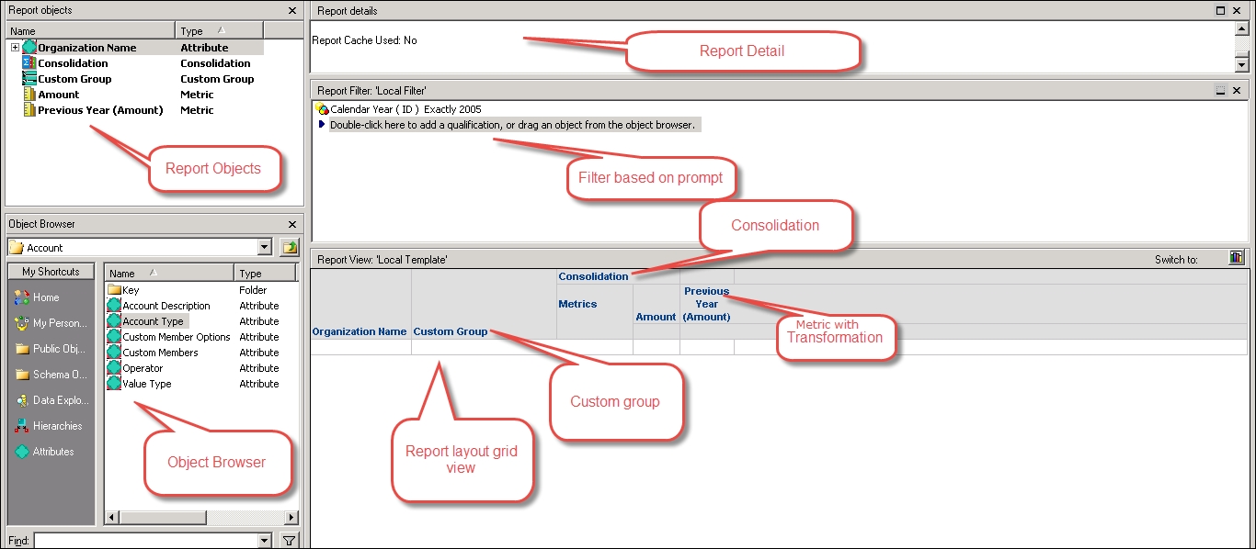Viewport: 1256px width, 549px height.
Task: Open the Public Objects shortcut
Action: coord(51,349)
